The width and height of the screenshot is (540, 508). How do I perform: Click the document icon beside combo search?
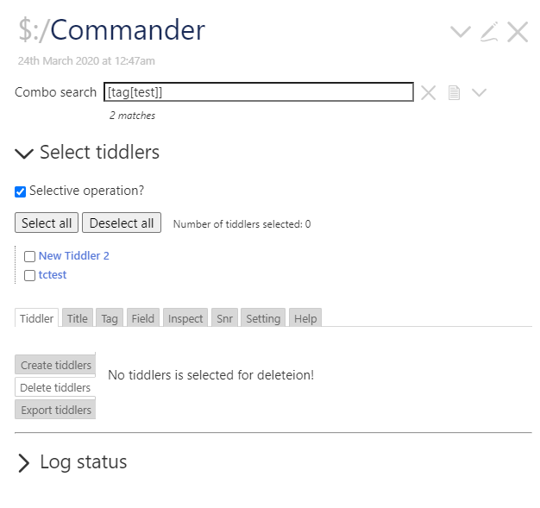point(454,92)
